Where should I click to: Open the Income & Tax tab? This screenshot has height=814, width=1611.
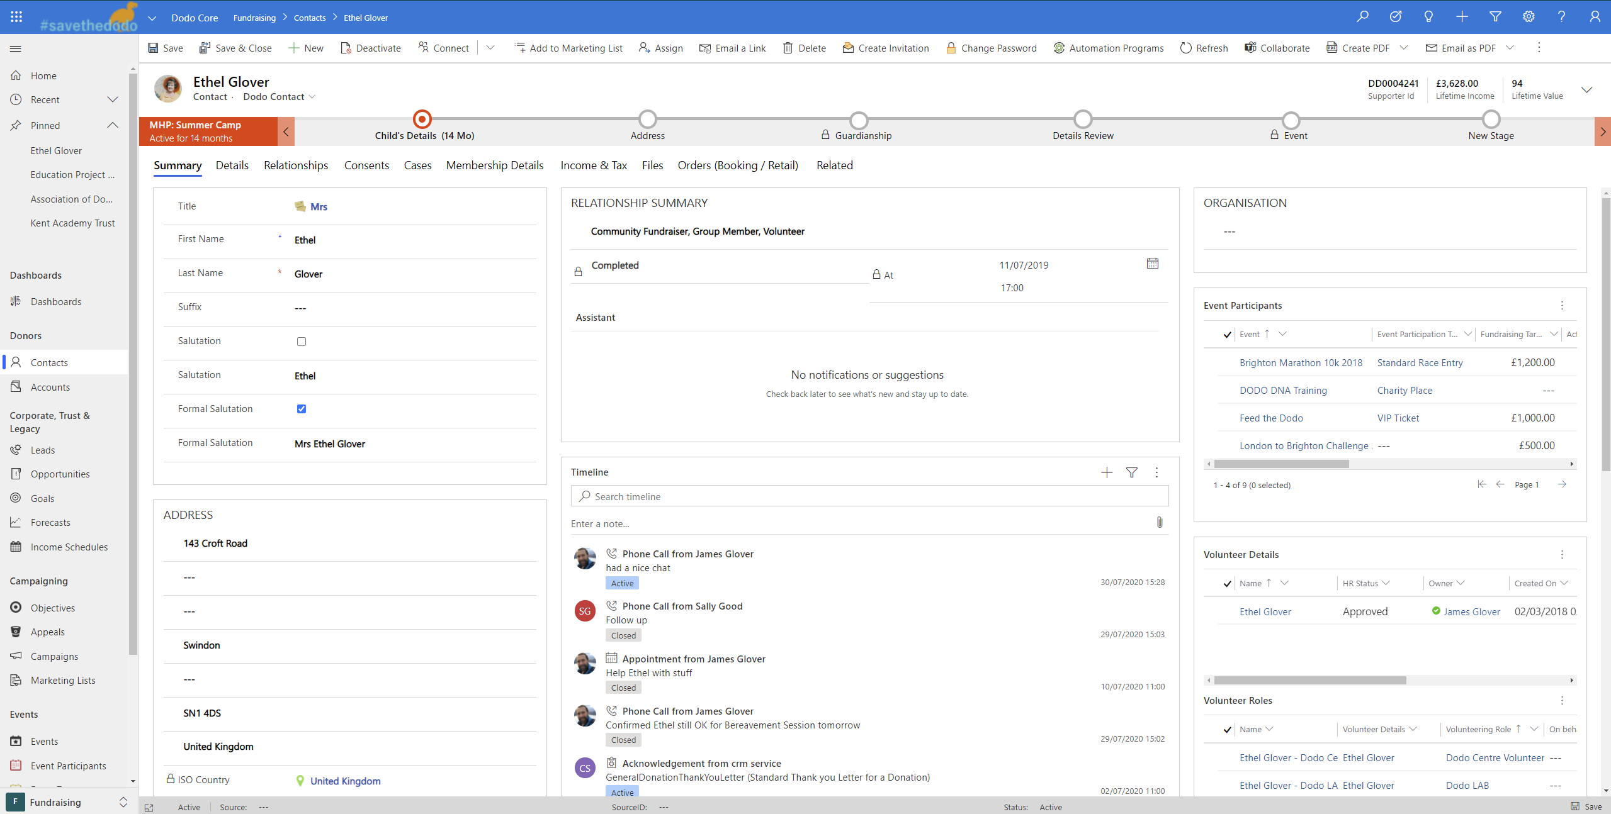(x=594, y=165)
